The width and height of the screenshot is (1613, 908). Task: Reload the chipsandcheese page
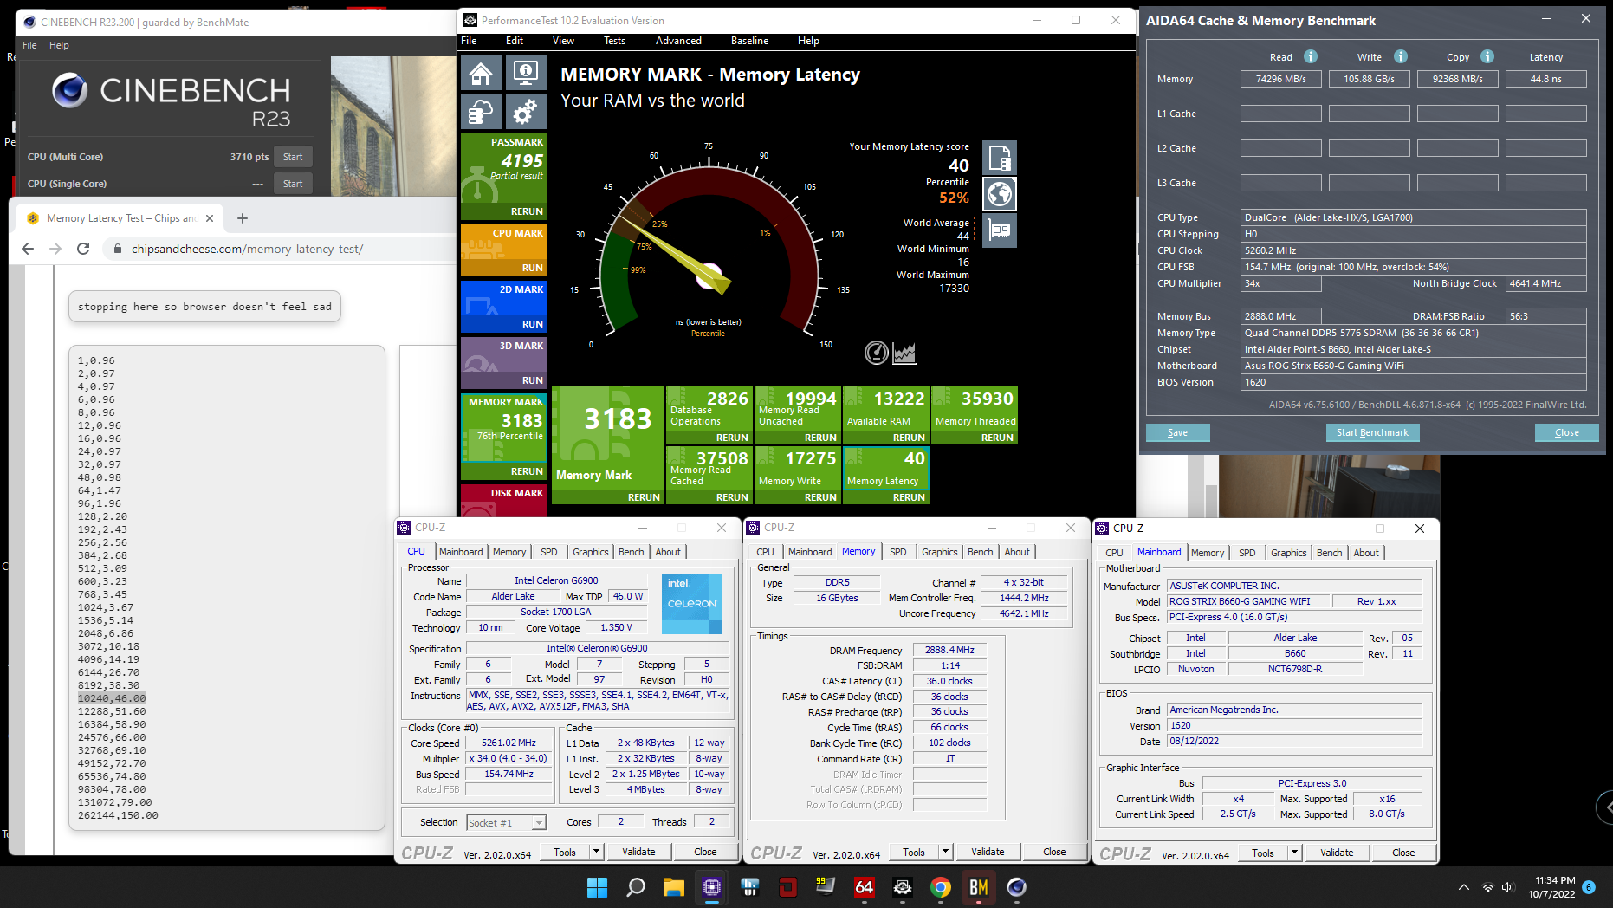[83, 249]
